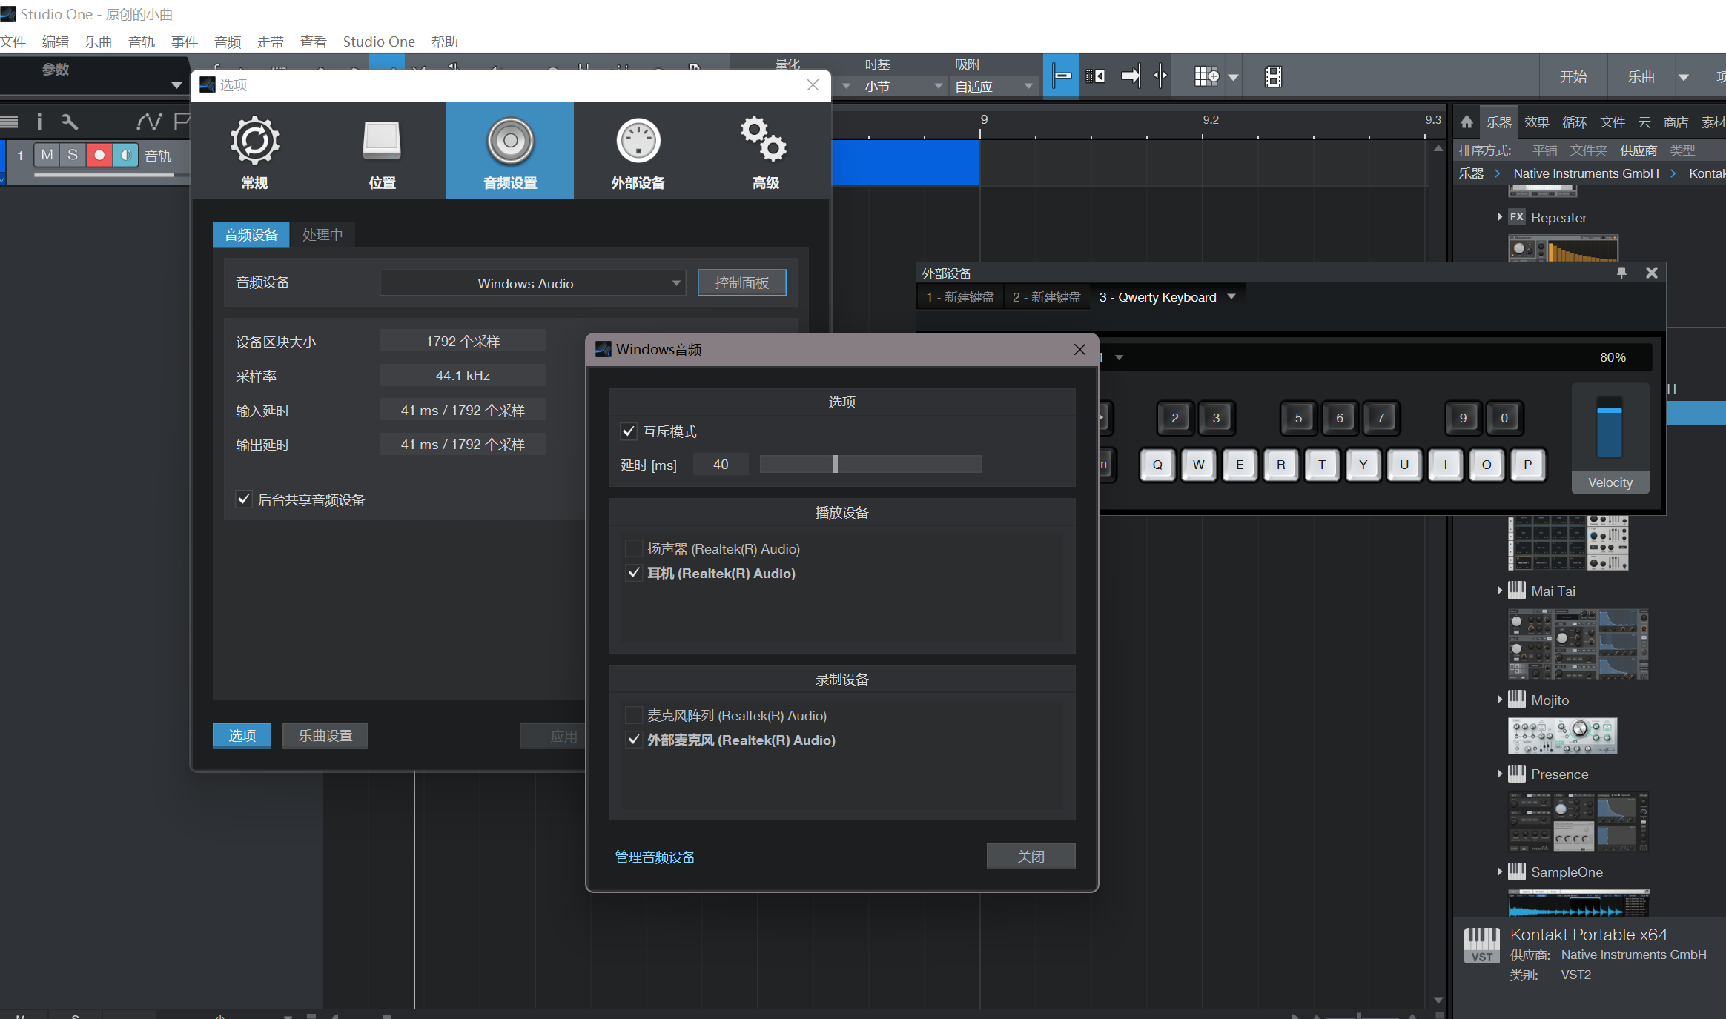This screenshot has height=1019, width=1726.
Task: Click the cursor-follows-edit icon in toolbar
Action: pos(1161,76)
